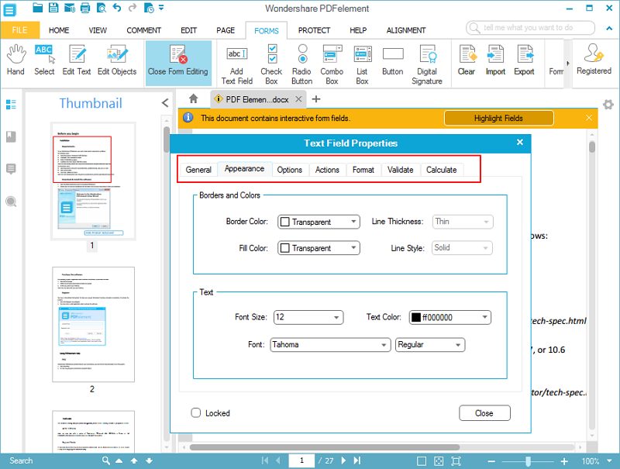Add a Combo Box form field

332,65
